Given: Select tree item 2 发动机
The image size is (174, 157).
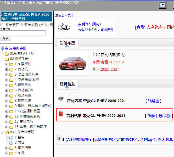Looking at the screenshot, I should [21, 69].
